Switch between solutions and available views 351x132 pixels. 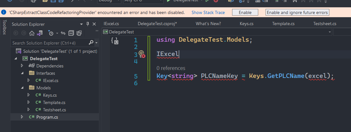click(39, 33)
